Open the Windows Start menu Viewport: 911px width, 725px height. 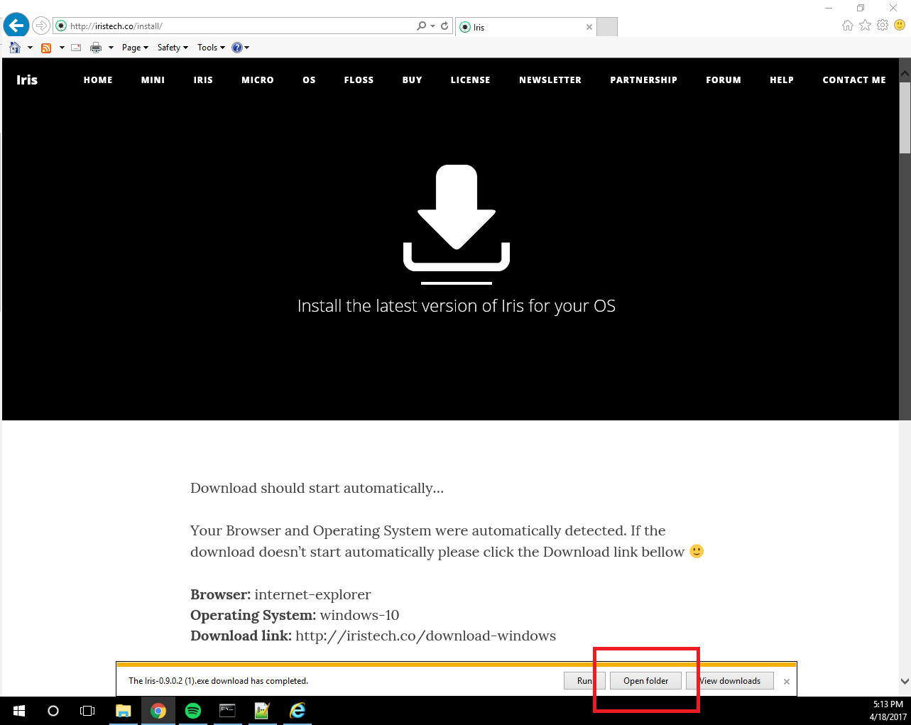[19, 711]
